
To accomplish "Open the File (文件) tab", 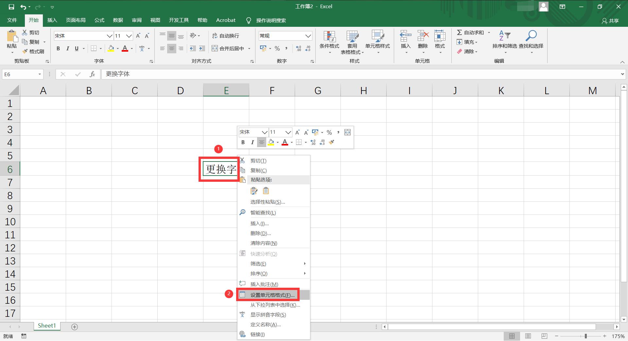I will point(12,20).
